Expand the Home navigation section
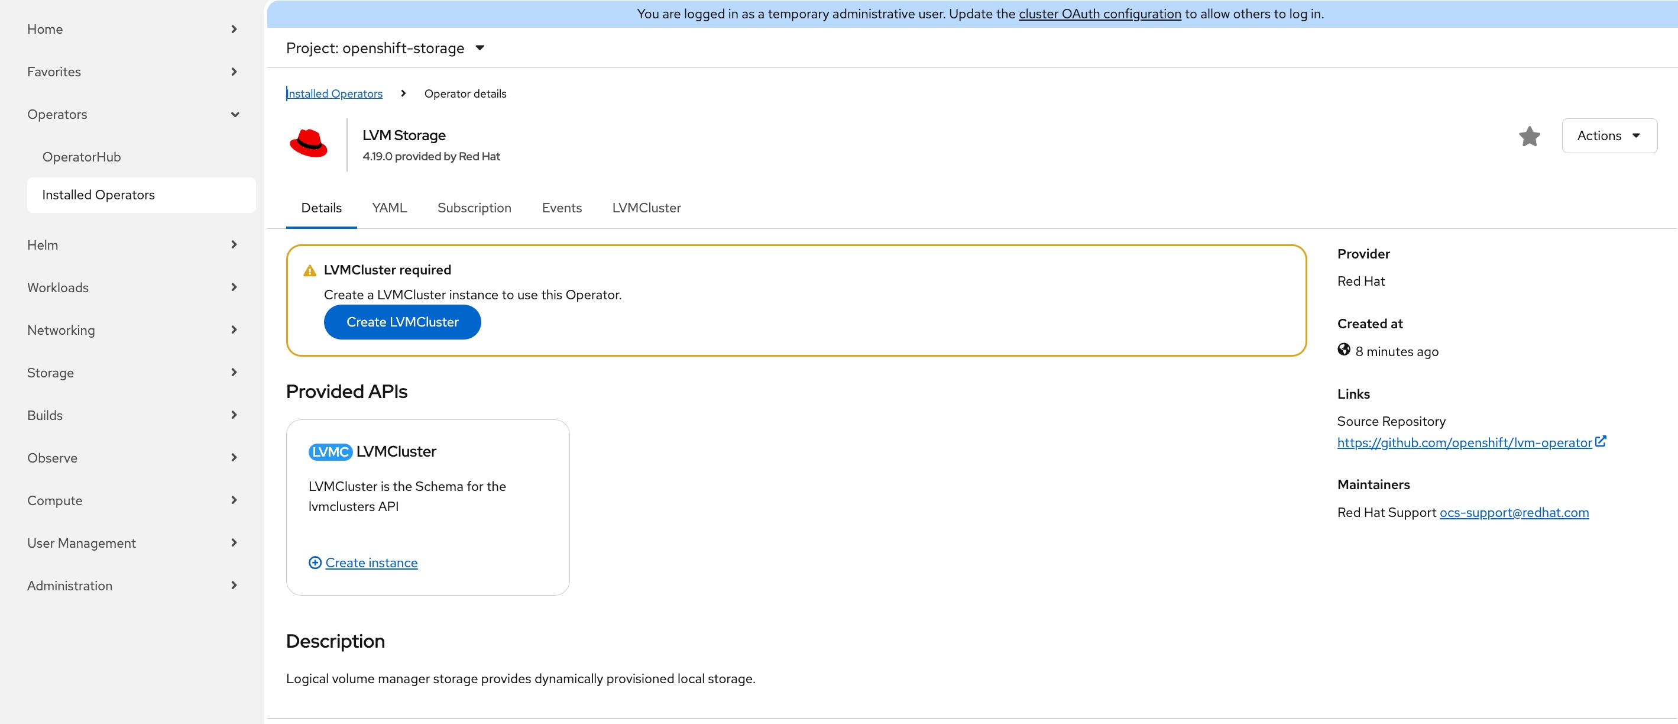This screenshot has height=724, width=1678. coord(132,30)
